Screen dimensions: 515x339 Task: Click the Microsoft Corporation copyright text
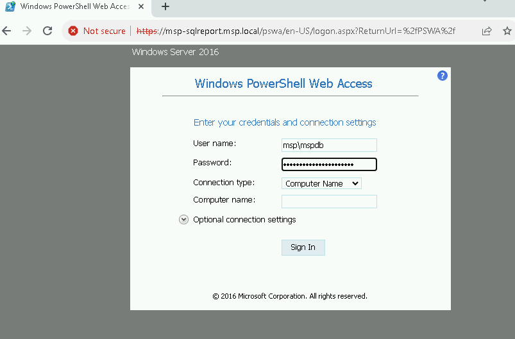[x=290, y=296]
